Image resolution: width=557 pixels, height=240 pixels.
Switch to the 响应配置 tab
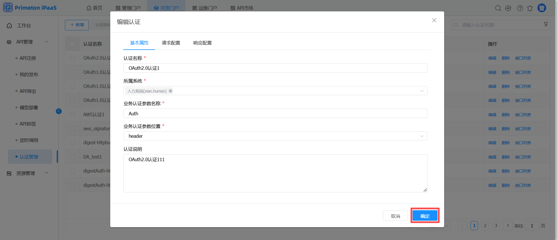(202, 43)
